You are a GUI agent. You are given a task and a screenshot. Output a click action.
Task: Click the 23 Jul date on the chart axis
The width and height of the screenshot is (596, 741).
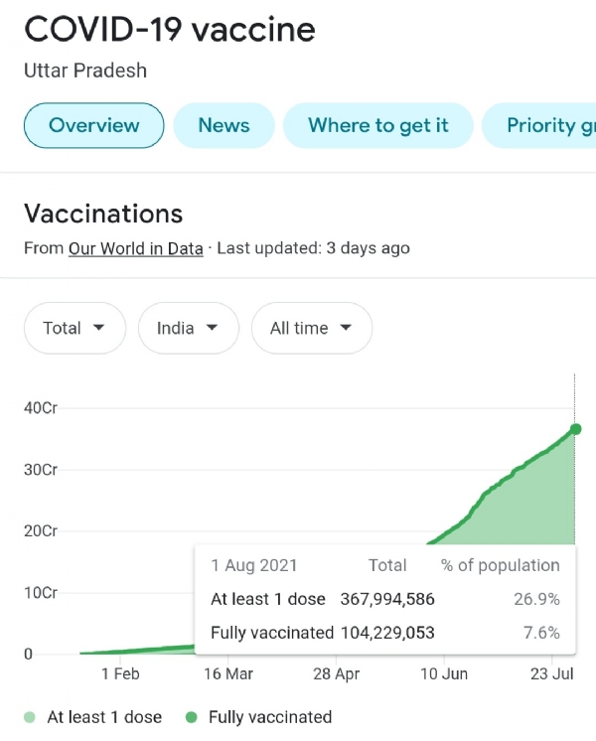coord(552,674)
